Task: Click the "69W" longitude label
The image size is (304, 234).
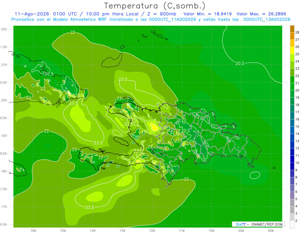Action: (241, 230)
